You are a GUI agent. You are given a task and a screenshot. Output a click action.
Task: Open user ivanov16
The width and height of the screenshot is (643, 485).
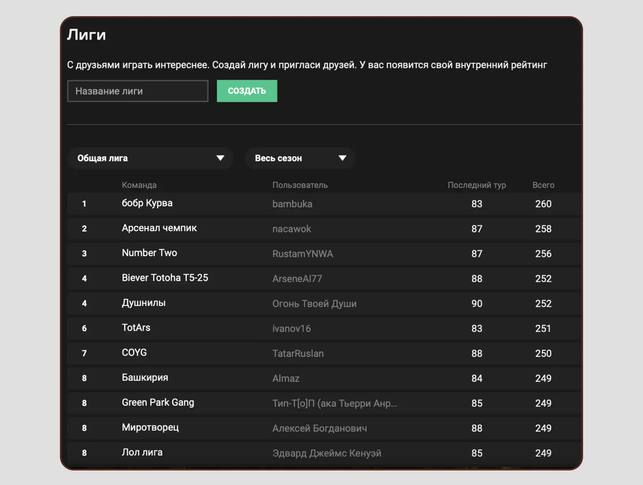click(x=292, y=329)
